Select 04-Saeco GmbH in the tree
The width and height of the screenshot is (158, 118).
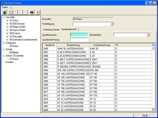(17, 30)
